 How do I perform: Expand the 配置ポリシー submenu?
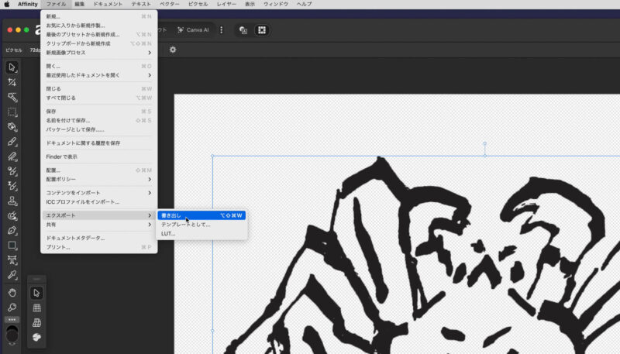point(99,180)
